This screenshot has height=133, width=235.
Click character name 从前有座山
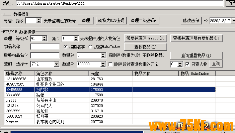tap(46, 100)
